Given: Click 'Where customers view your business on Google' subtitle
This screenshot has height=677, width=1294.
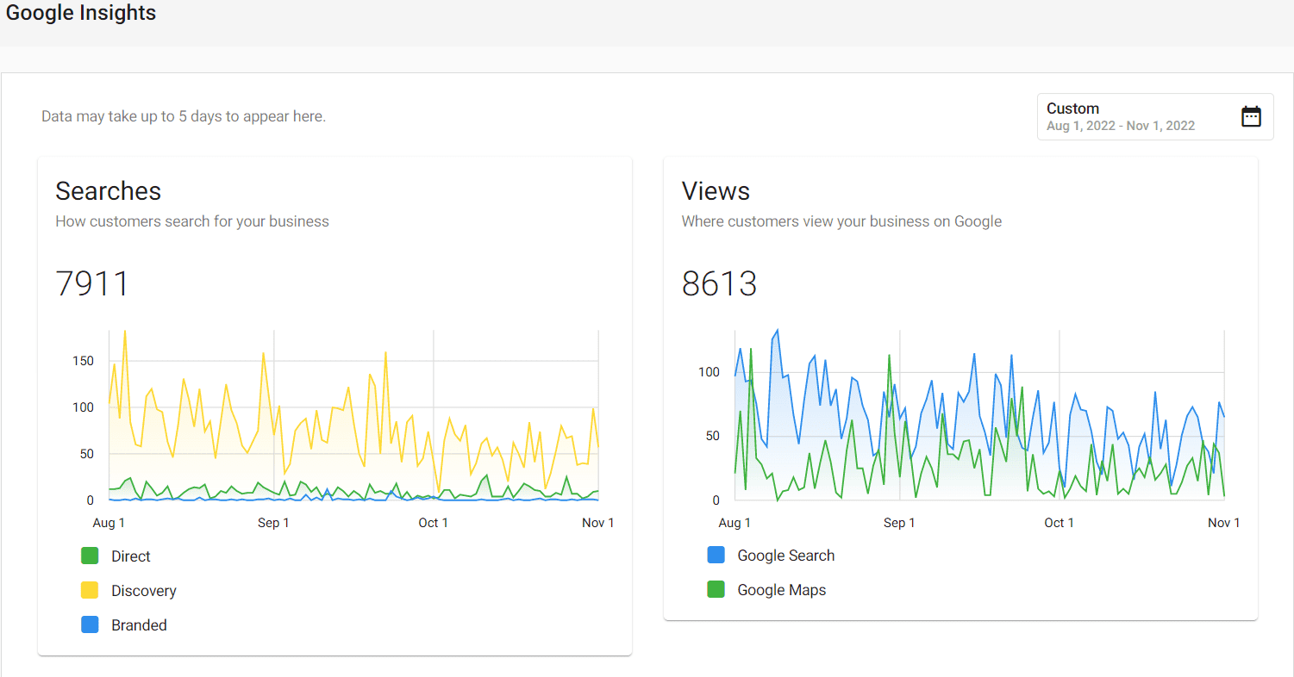Looking at the screenshot, I should point(841,221).
